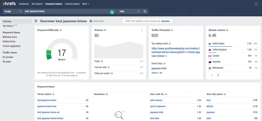
Task: Click the 6.4K global volume value
Action: (x=213, y=35)
